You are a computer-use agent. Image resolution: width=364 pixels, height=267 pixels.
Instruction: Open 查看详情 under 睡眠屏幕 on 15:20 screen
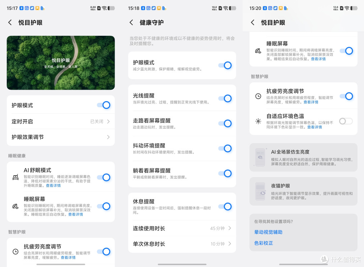318,59
